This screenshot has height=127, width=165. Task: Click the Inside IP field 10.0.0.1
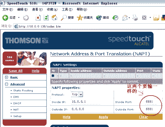[86, 102]
